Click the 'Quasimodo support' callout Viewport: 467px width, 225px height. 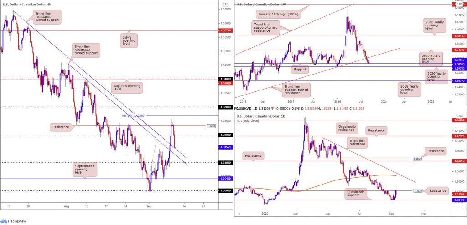[356, 193]
